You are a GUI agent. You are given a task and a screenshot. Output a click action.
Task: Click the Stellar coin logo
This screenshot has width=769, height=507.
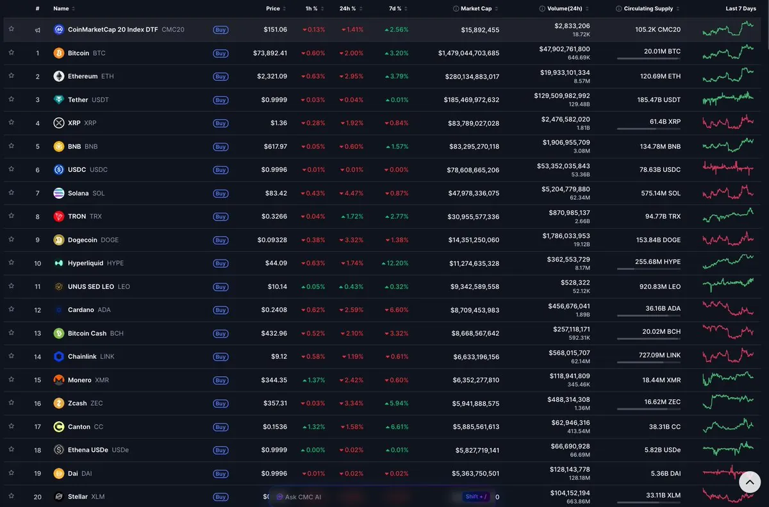click(59, 497)
